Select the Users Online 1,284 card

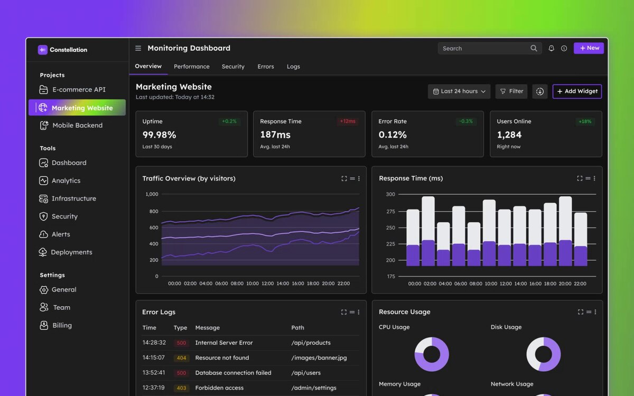546,134
